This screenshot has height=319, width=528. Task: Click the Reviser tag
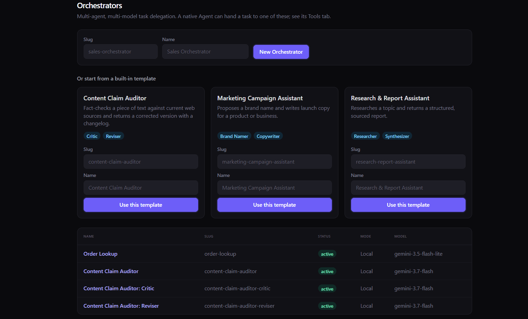pos(113,136)
